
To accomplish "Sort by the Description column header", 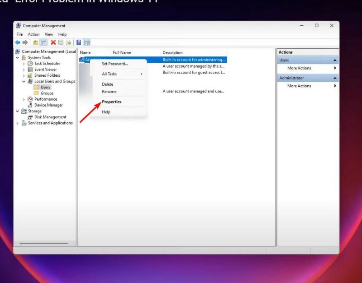I will click(173, 52).
